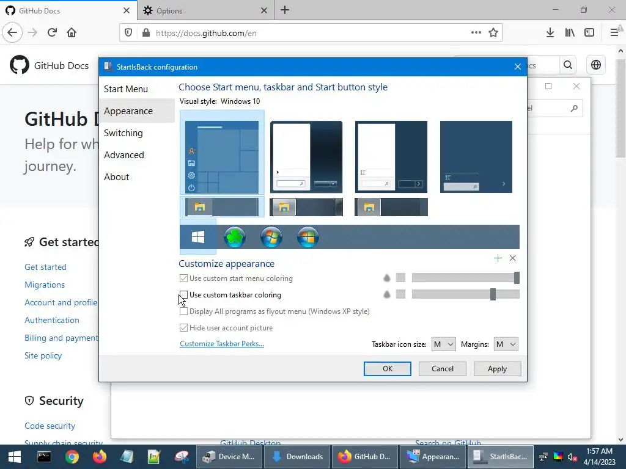Open the Code security link
The width and height of the screenshot is (626, 469).
tap(50, 426)
